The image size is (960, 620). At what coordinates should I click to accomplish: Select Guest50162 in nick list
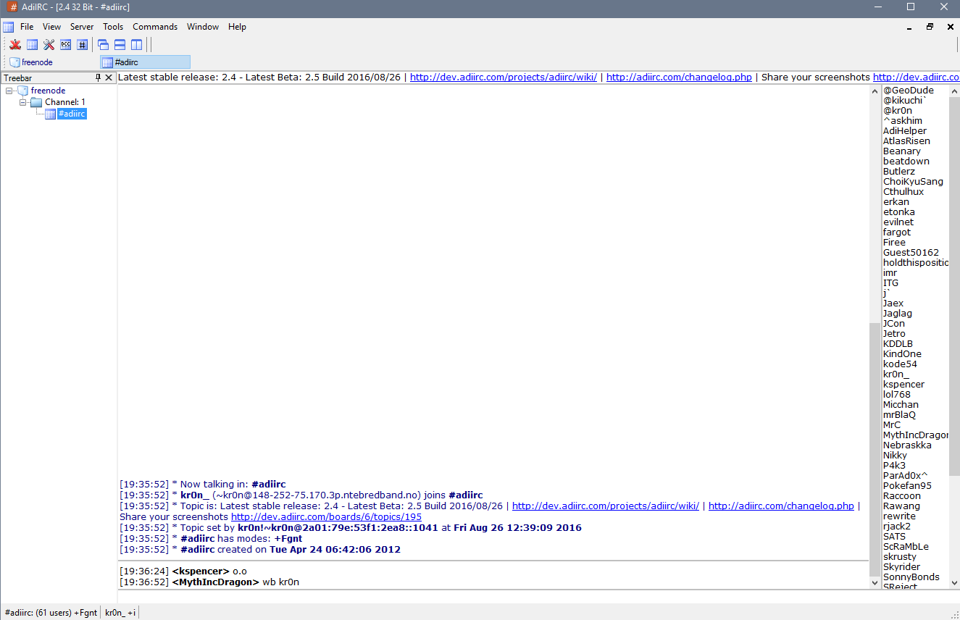click(911, 253)
